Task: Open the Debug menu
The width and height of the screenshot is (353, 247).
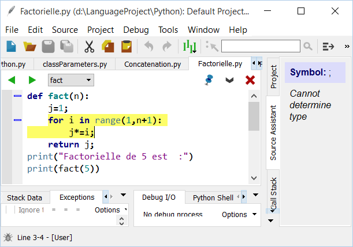Action: coord(136,30)
